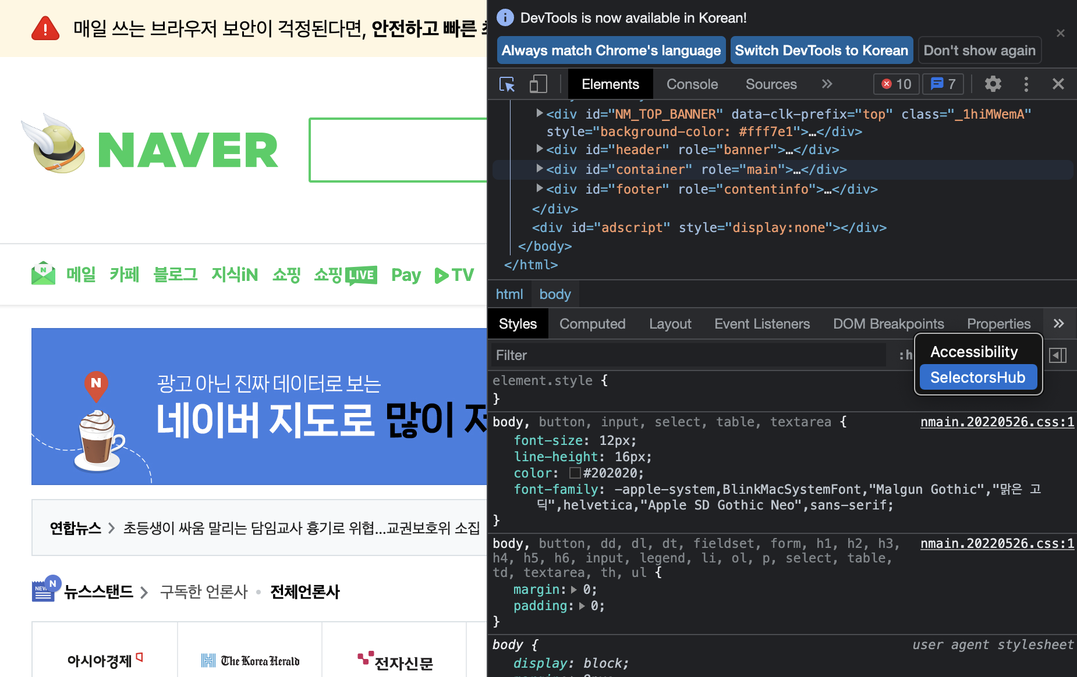Open the 카페 link
This screenshot has height=677, width=1077.
(125, 275)
